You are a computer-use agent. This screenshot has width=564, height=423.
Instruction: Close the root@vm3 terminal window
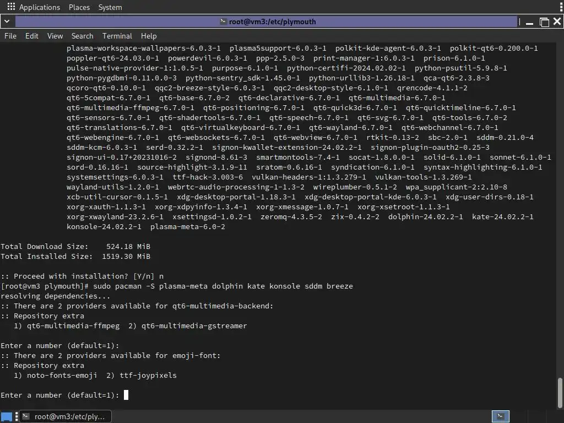pyautogui.click(x=557, y=21)
